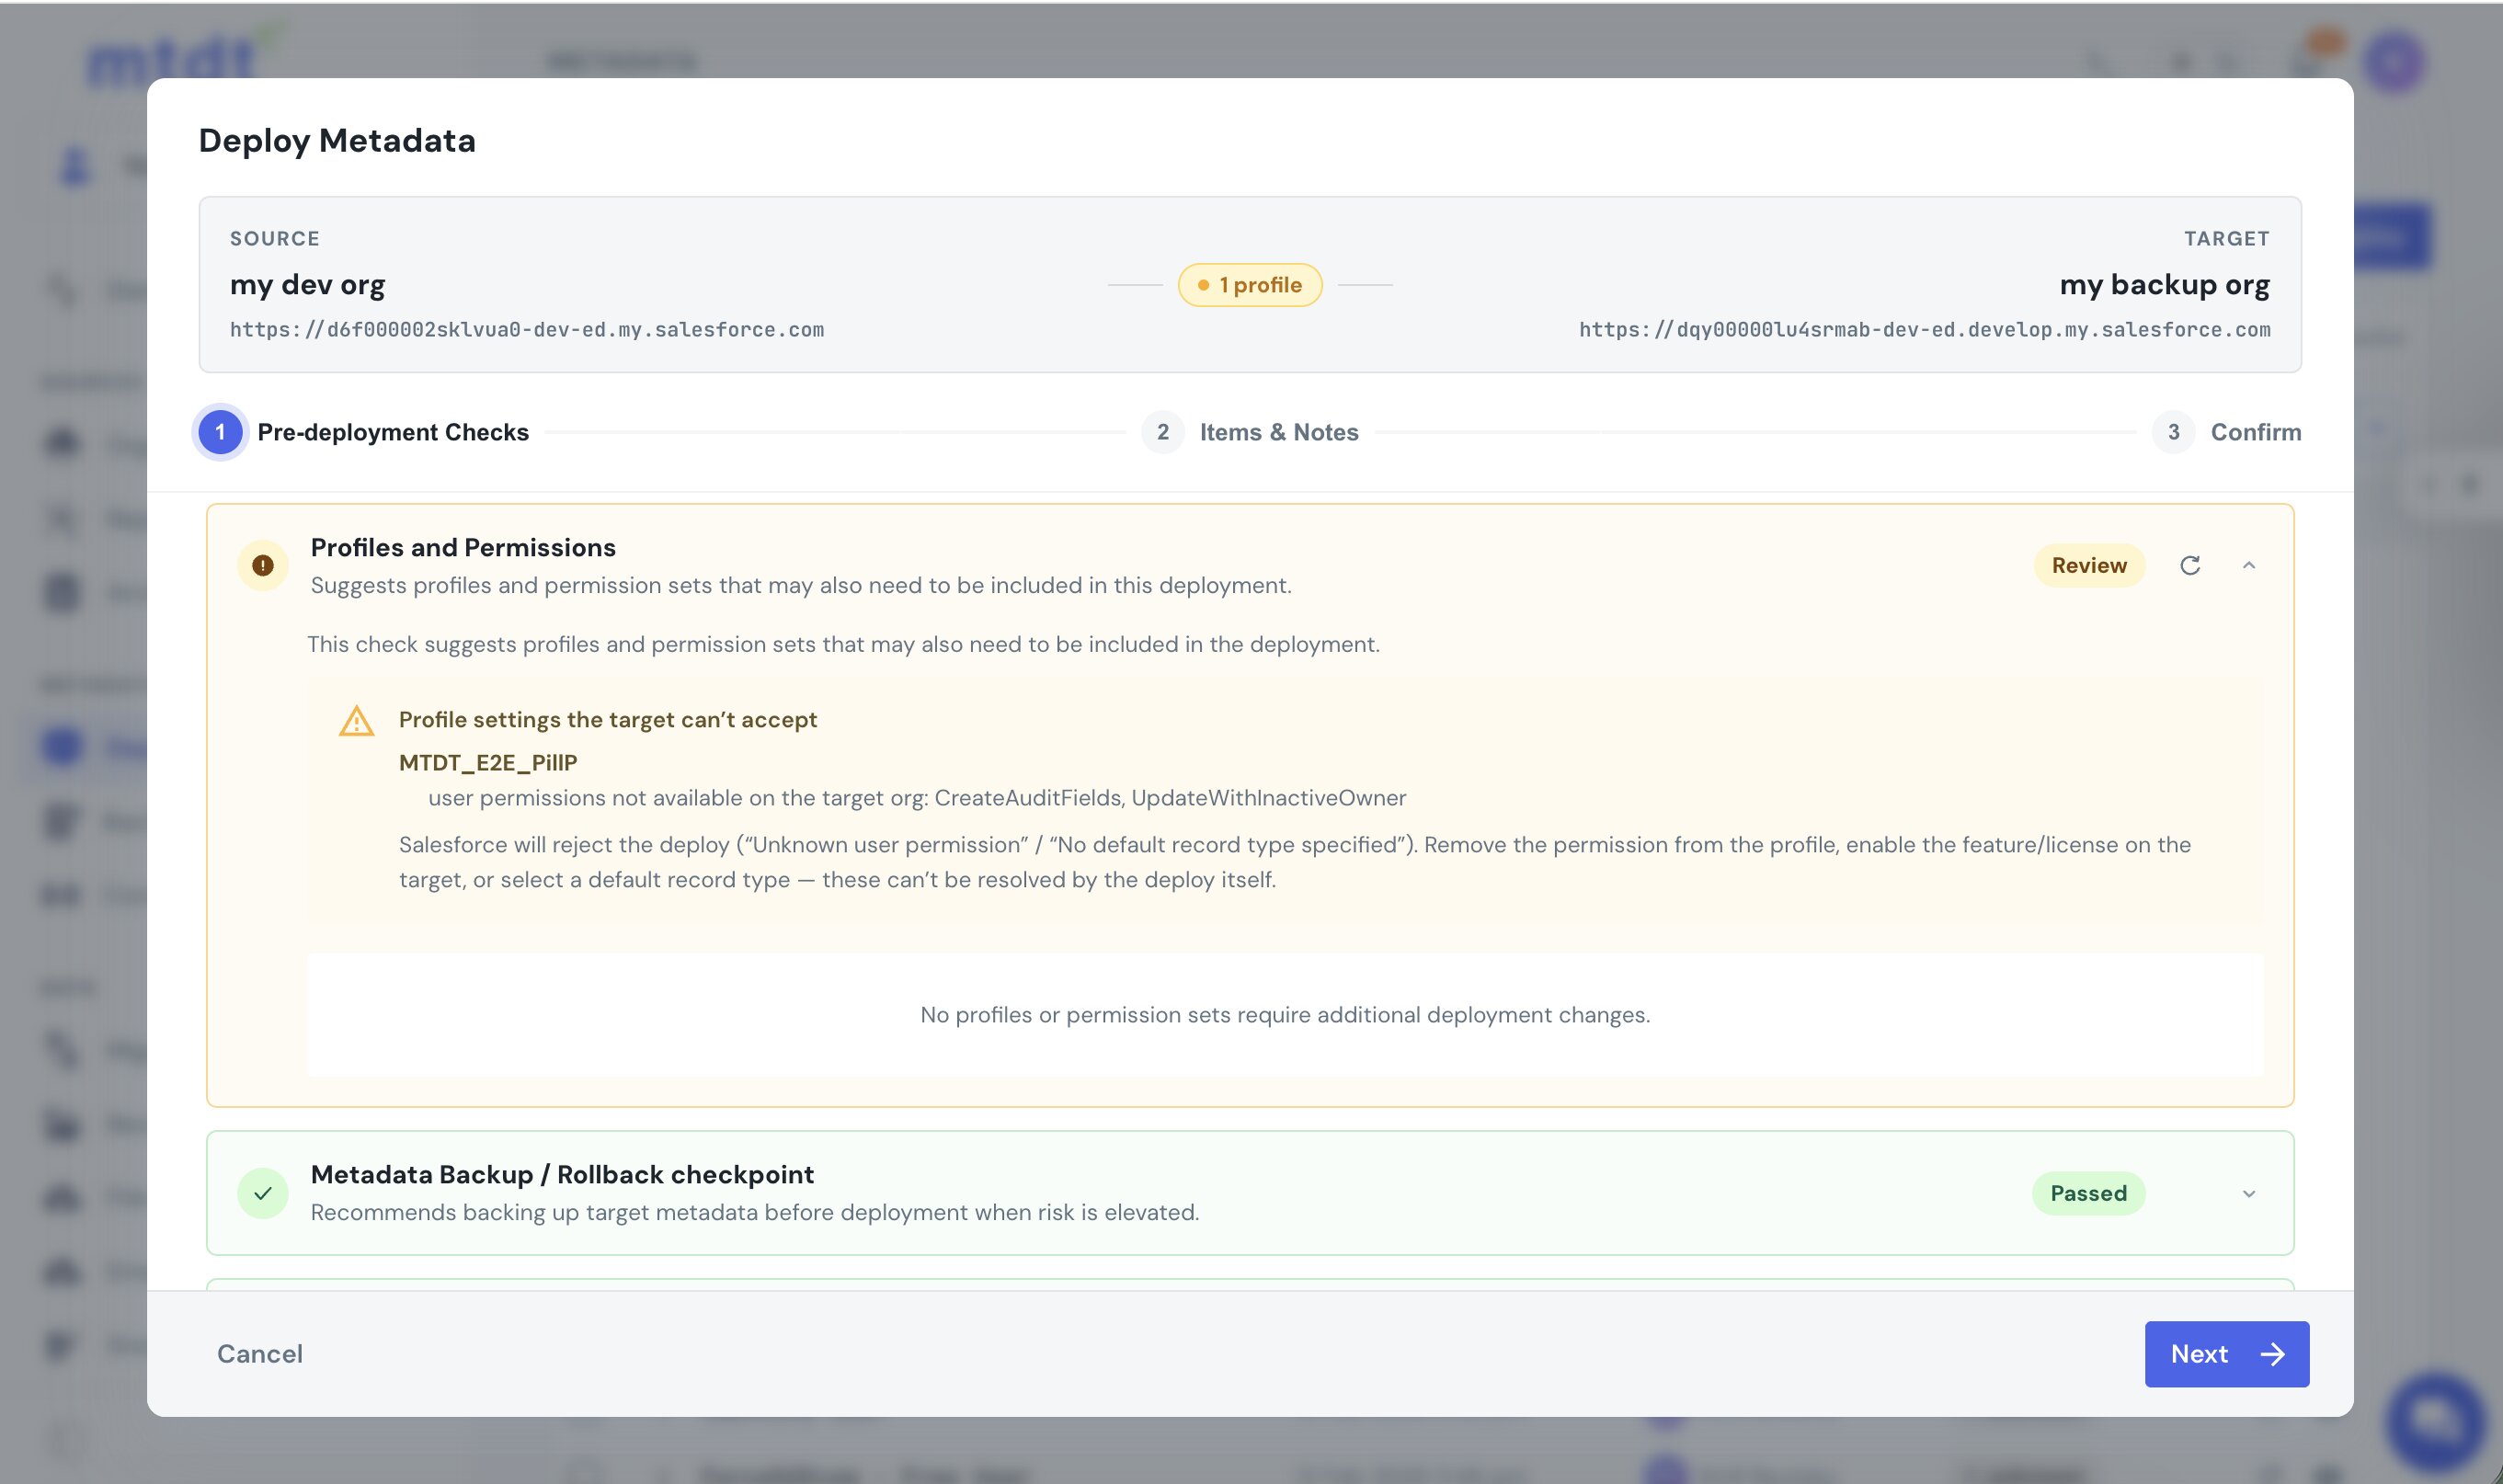Refresh the Profiles and Permissions check
Image resolution: width=2503 pixels, height=1484 pixels.
pos(2189,565)
